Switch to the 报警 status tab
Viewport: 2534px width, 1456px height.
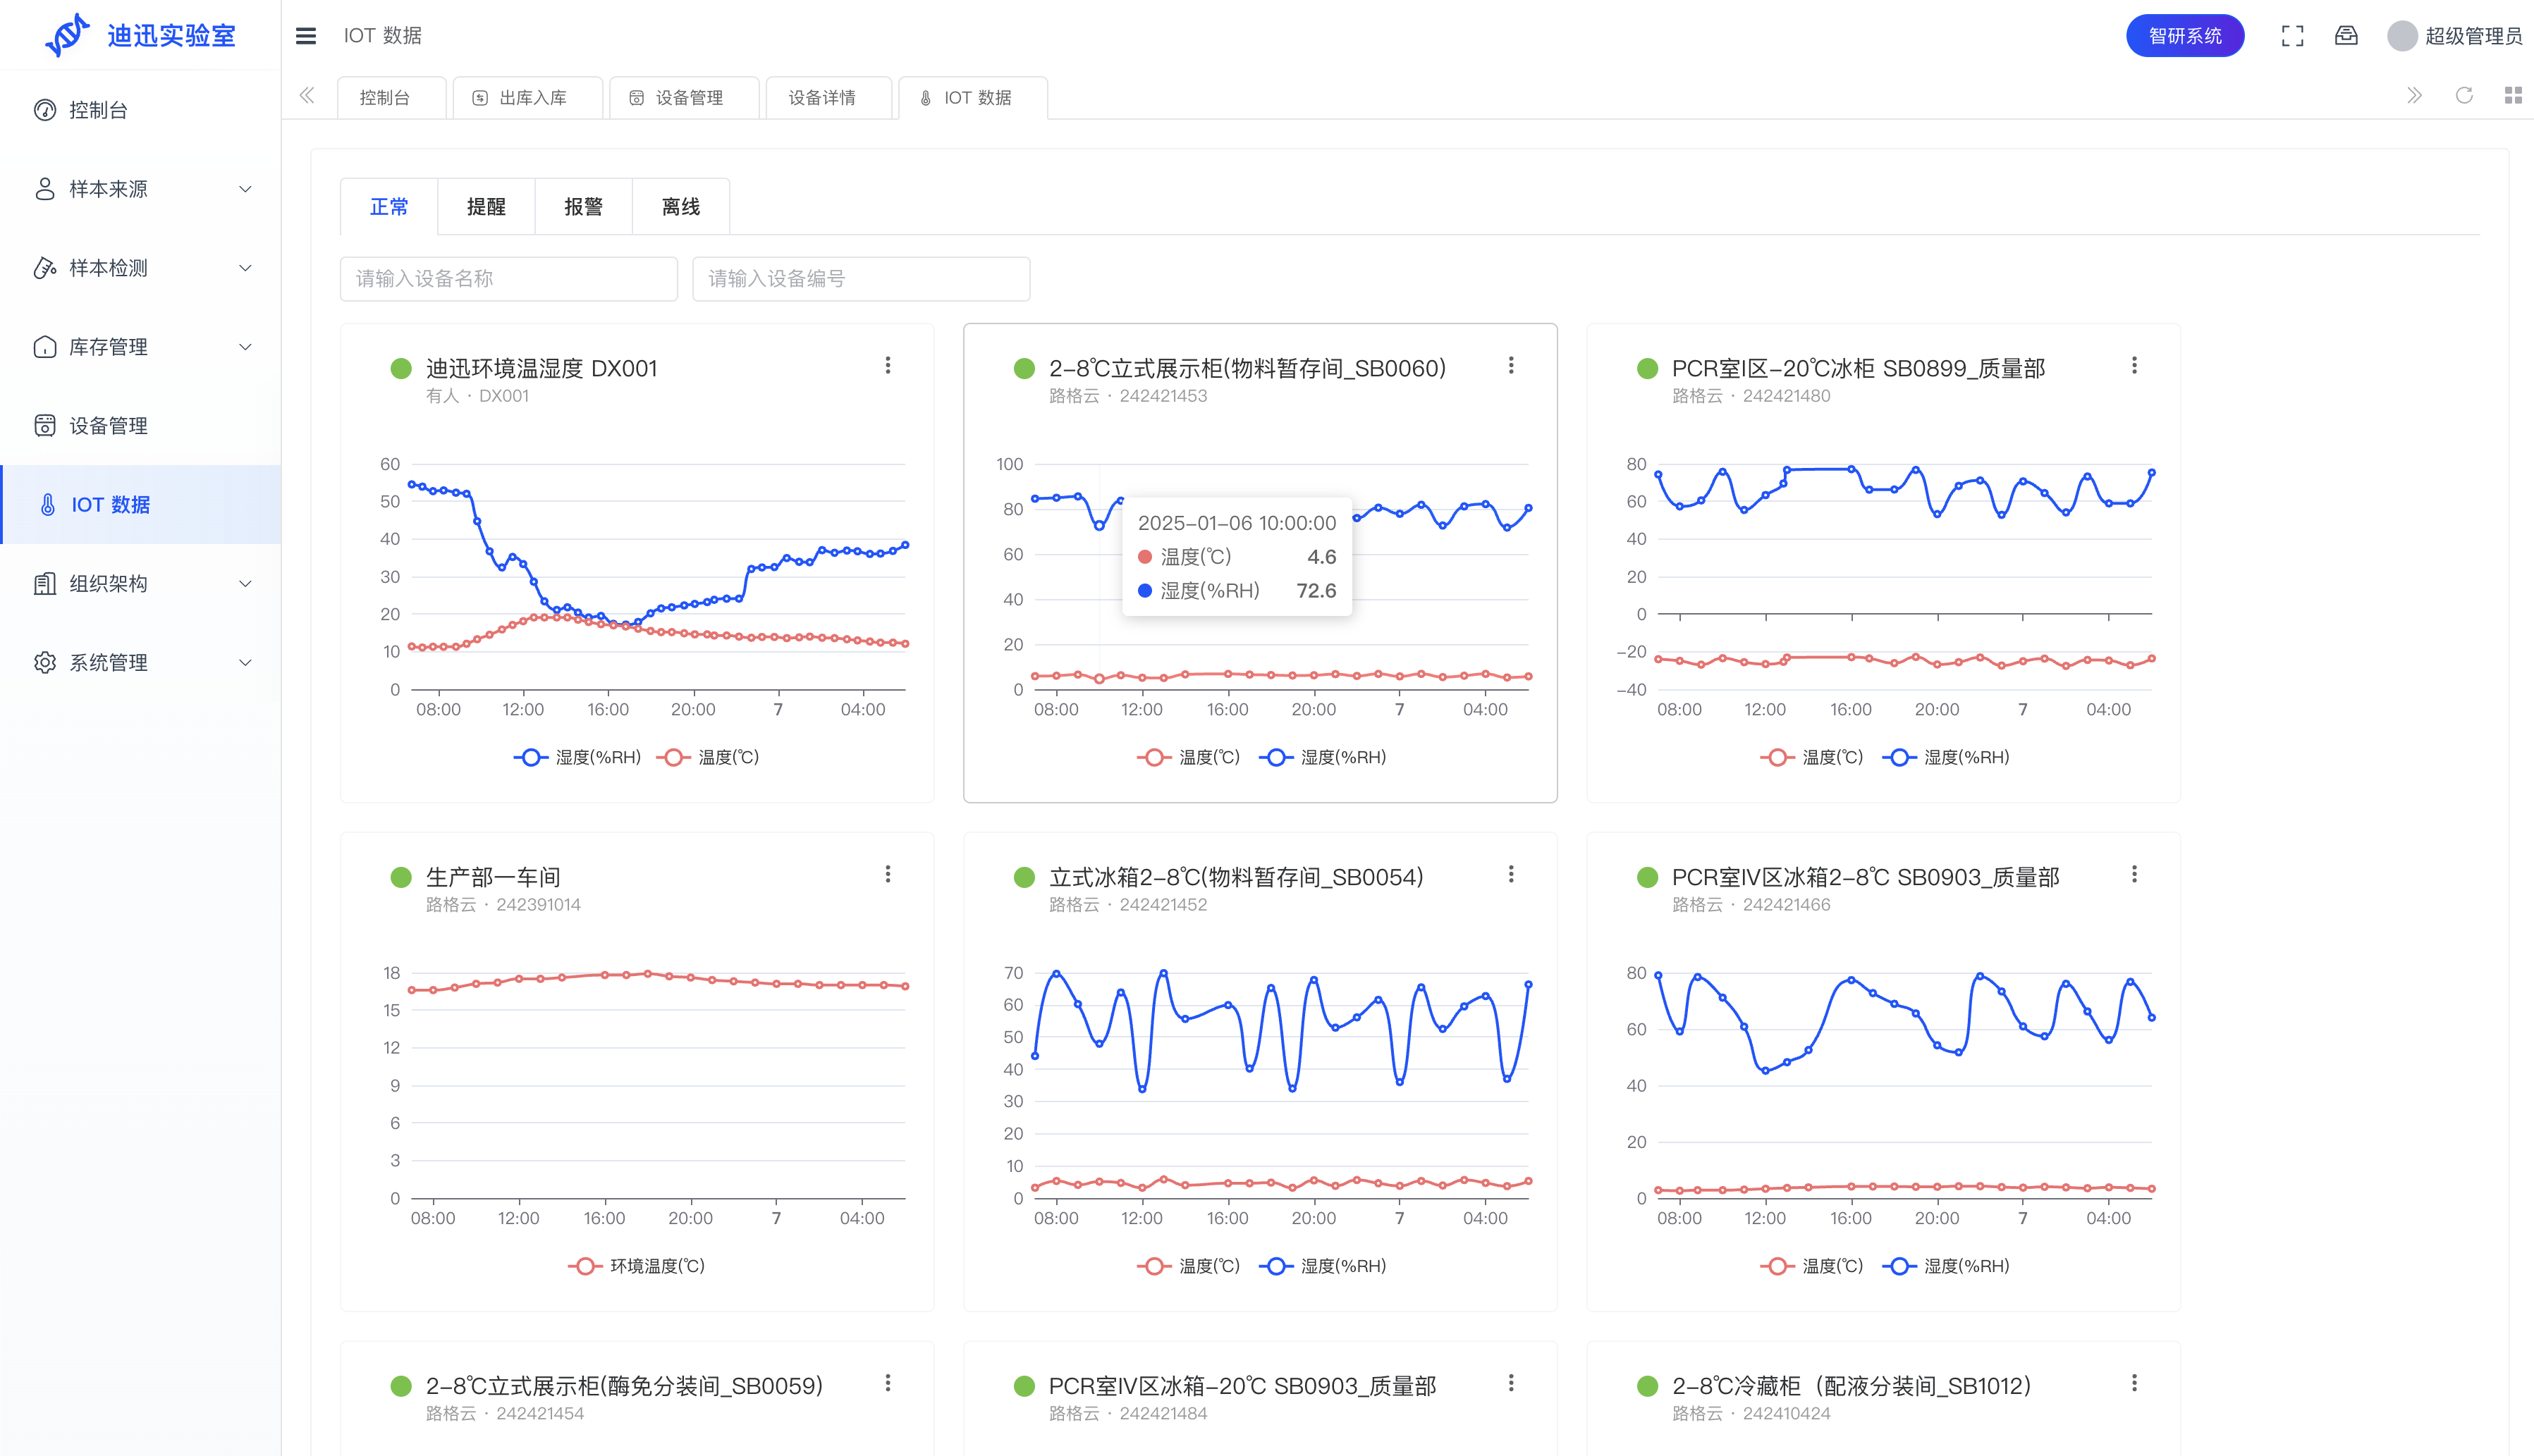pyautogui.click(x=583, y=207)
